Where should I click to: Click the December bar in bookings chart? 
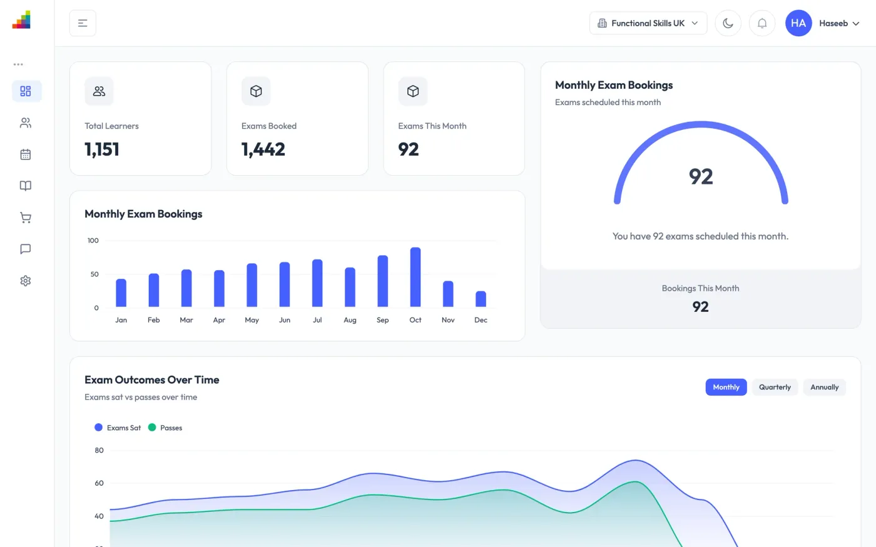[x=481, y=299]
